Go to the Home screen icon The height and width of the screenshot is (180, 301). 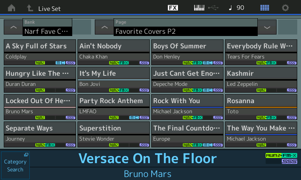coord(12,8)
